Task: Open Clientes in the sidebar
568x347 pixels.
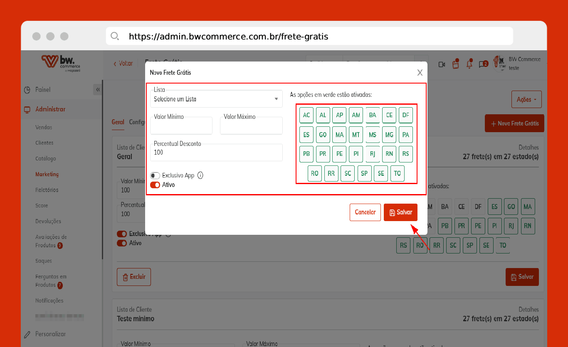Action: 44,143
